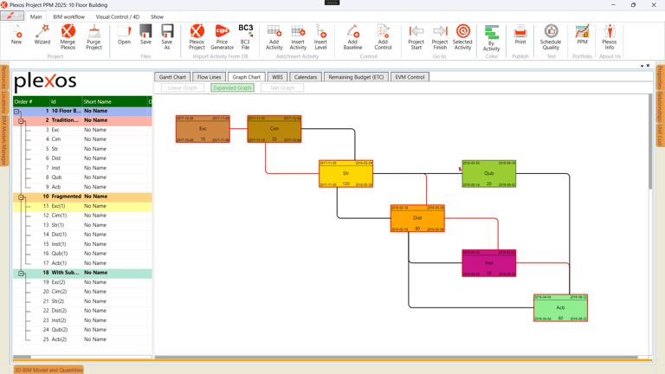Open Plexos Info
The width and height of the screenshot is (665, 374).
[610, 37]
